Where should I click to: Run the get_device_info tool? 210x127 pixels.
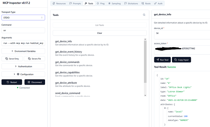pos(162,60)
